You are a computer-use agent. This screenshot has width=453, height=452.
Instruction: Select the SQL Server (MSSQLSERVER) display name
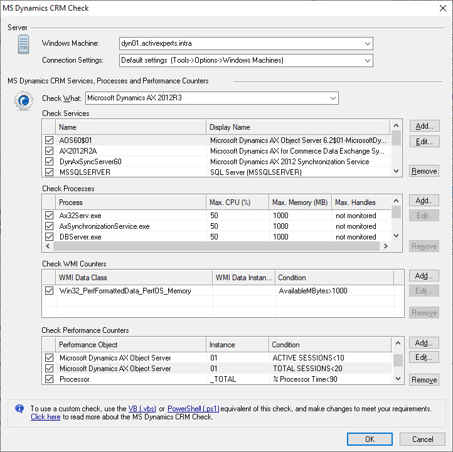pyautogui.click(x=256, y=172)
